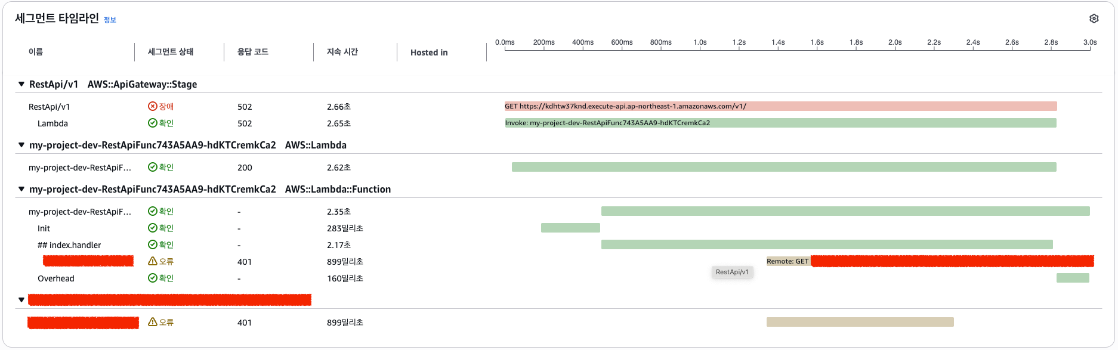Click the 502 response code for RestApi/v1

[245, 107]
